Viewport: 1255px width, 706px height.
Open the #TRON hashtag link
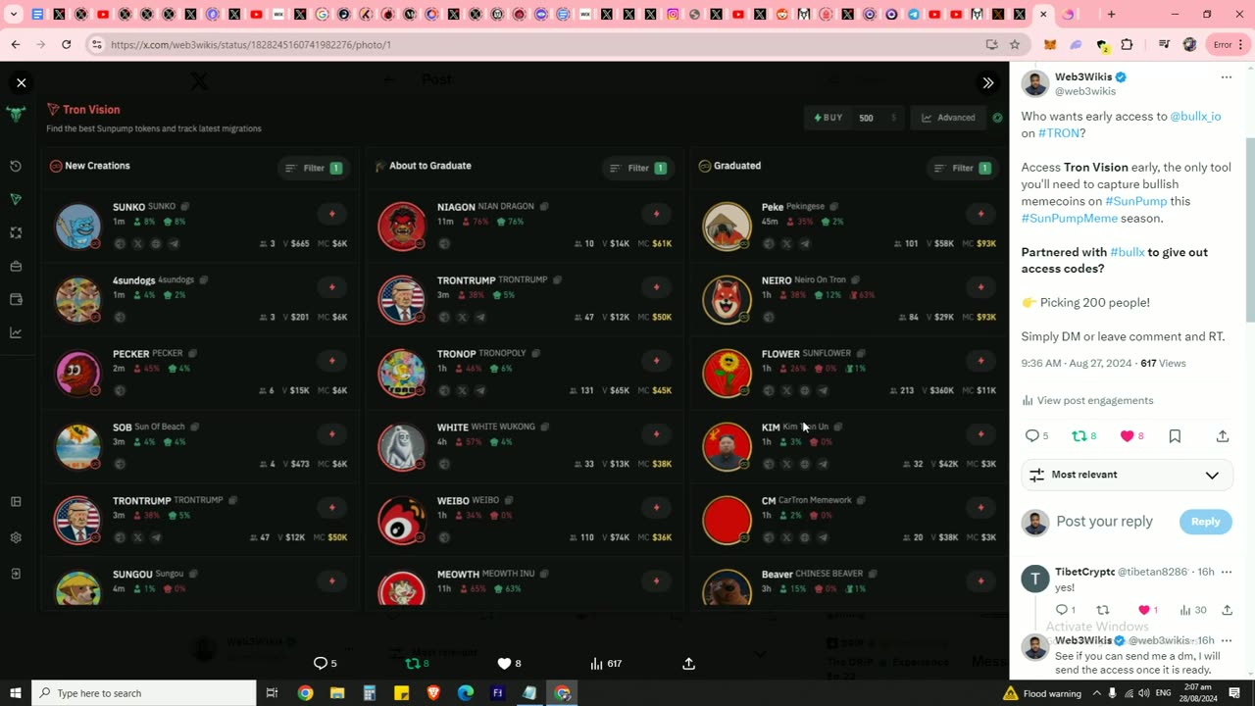(1059, 133)
